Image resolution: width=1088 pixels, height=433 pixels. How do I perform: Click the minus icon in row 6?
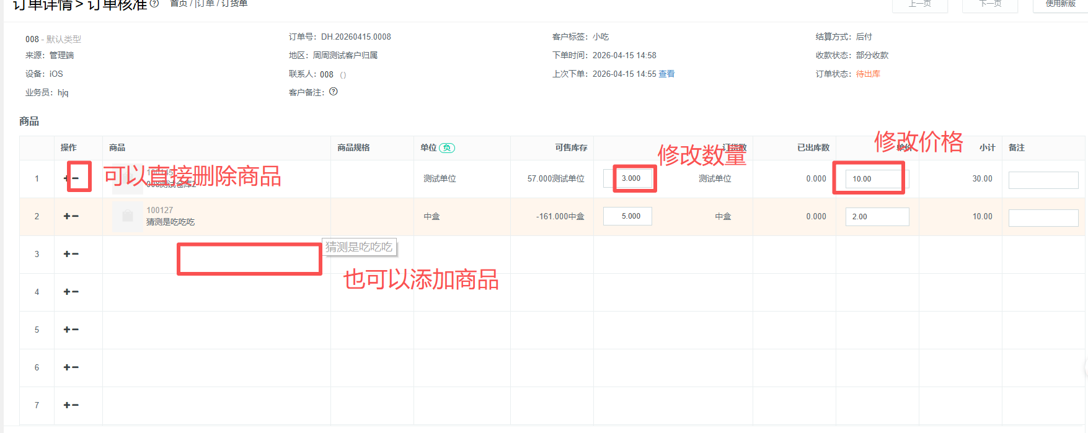tap(76, 367)
